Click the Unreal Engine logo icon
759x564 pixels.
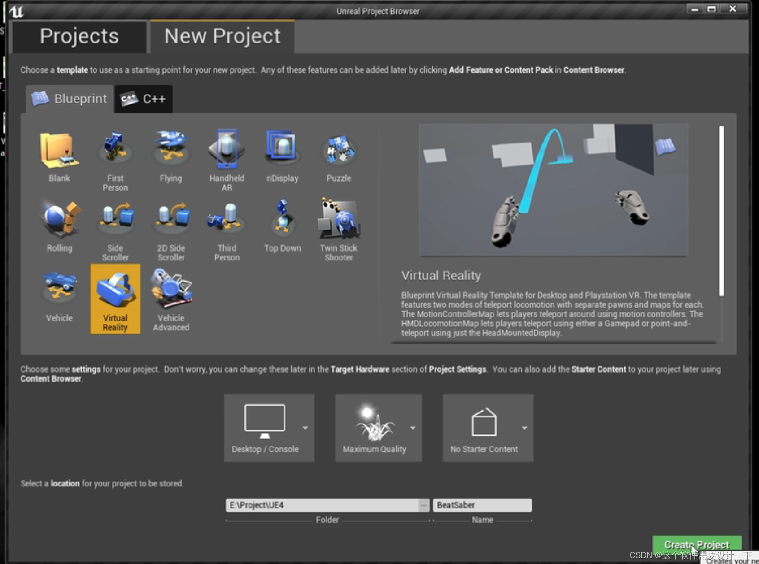(16, 11)
